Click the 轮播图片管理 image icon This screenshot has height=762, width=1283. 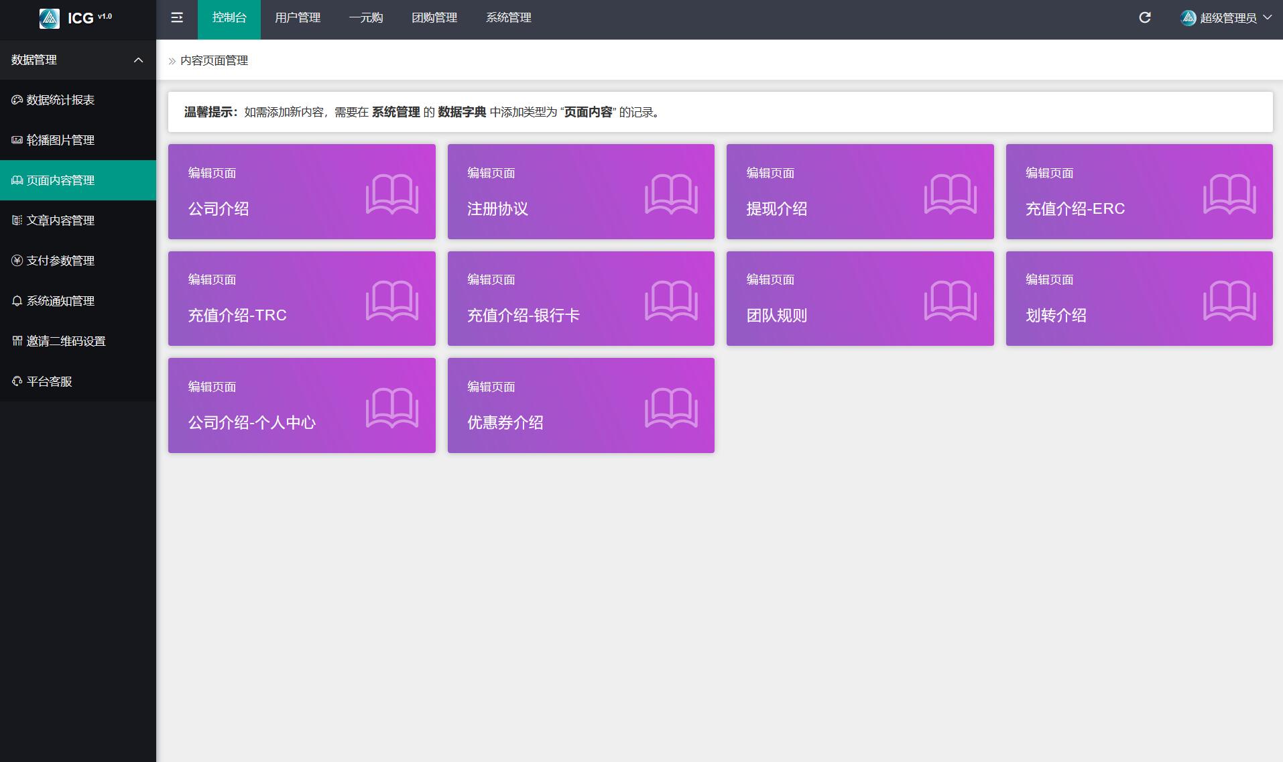pos(17,140)
